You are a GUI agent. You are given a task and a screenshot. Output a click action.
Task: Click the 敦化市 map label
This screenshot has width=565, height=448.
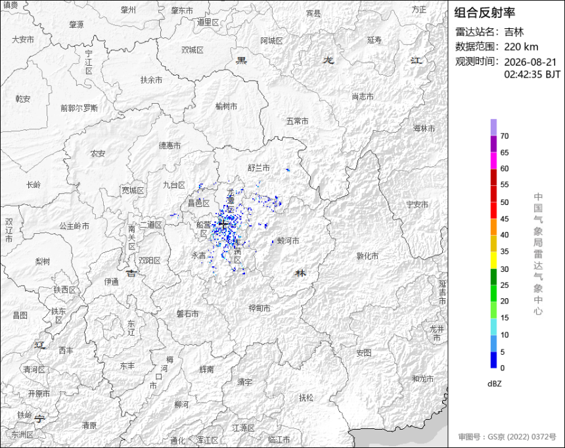coord(367,256)
